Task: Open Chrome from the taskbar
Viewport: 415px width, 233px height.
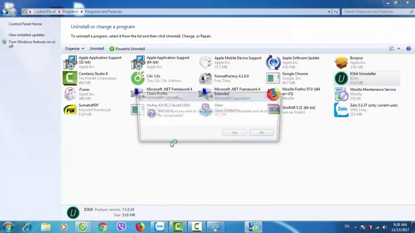Action: pyautogui.click(x=103, y=227)
